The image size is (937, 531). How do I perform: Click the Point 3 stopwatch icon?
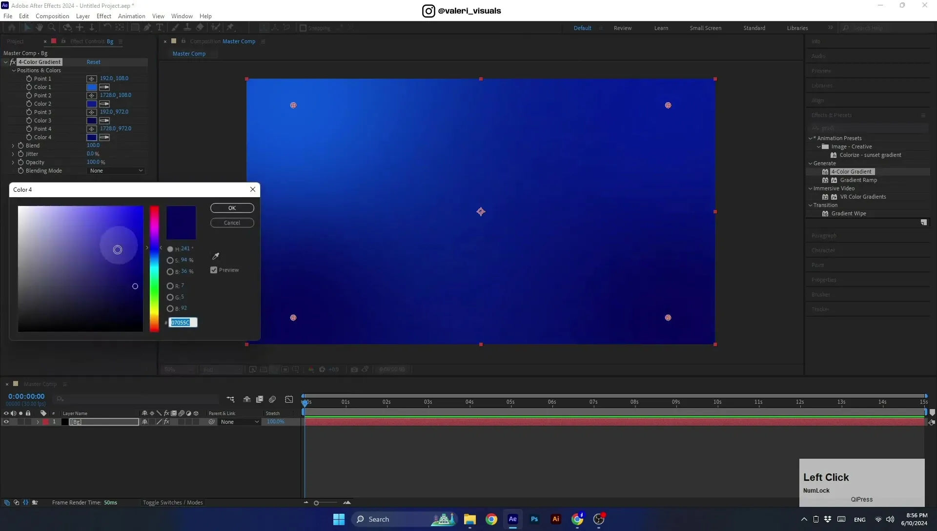[x=29, y=112]
